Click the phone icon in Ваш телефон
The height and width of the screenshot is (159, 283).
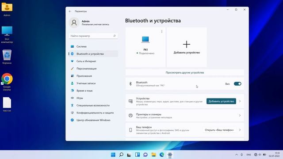130,130
